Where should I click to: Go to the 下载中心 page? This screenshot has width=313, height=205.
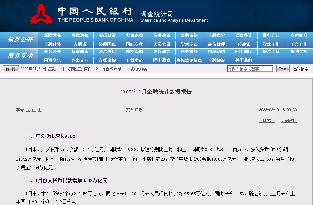(x=134, y=60)
